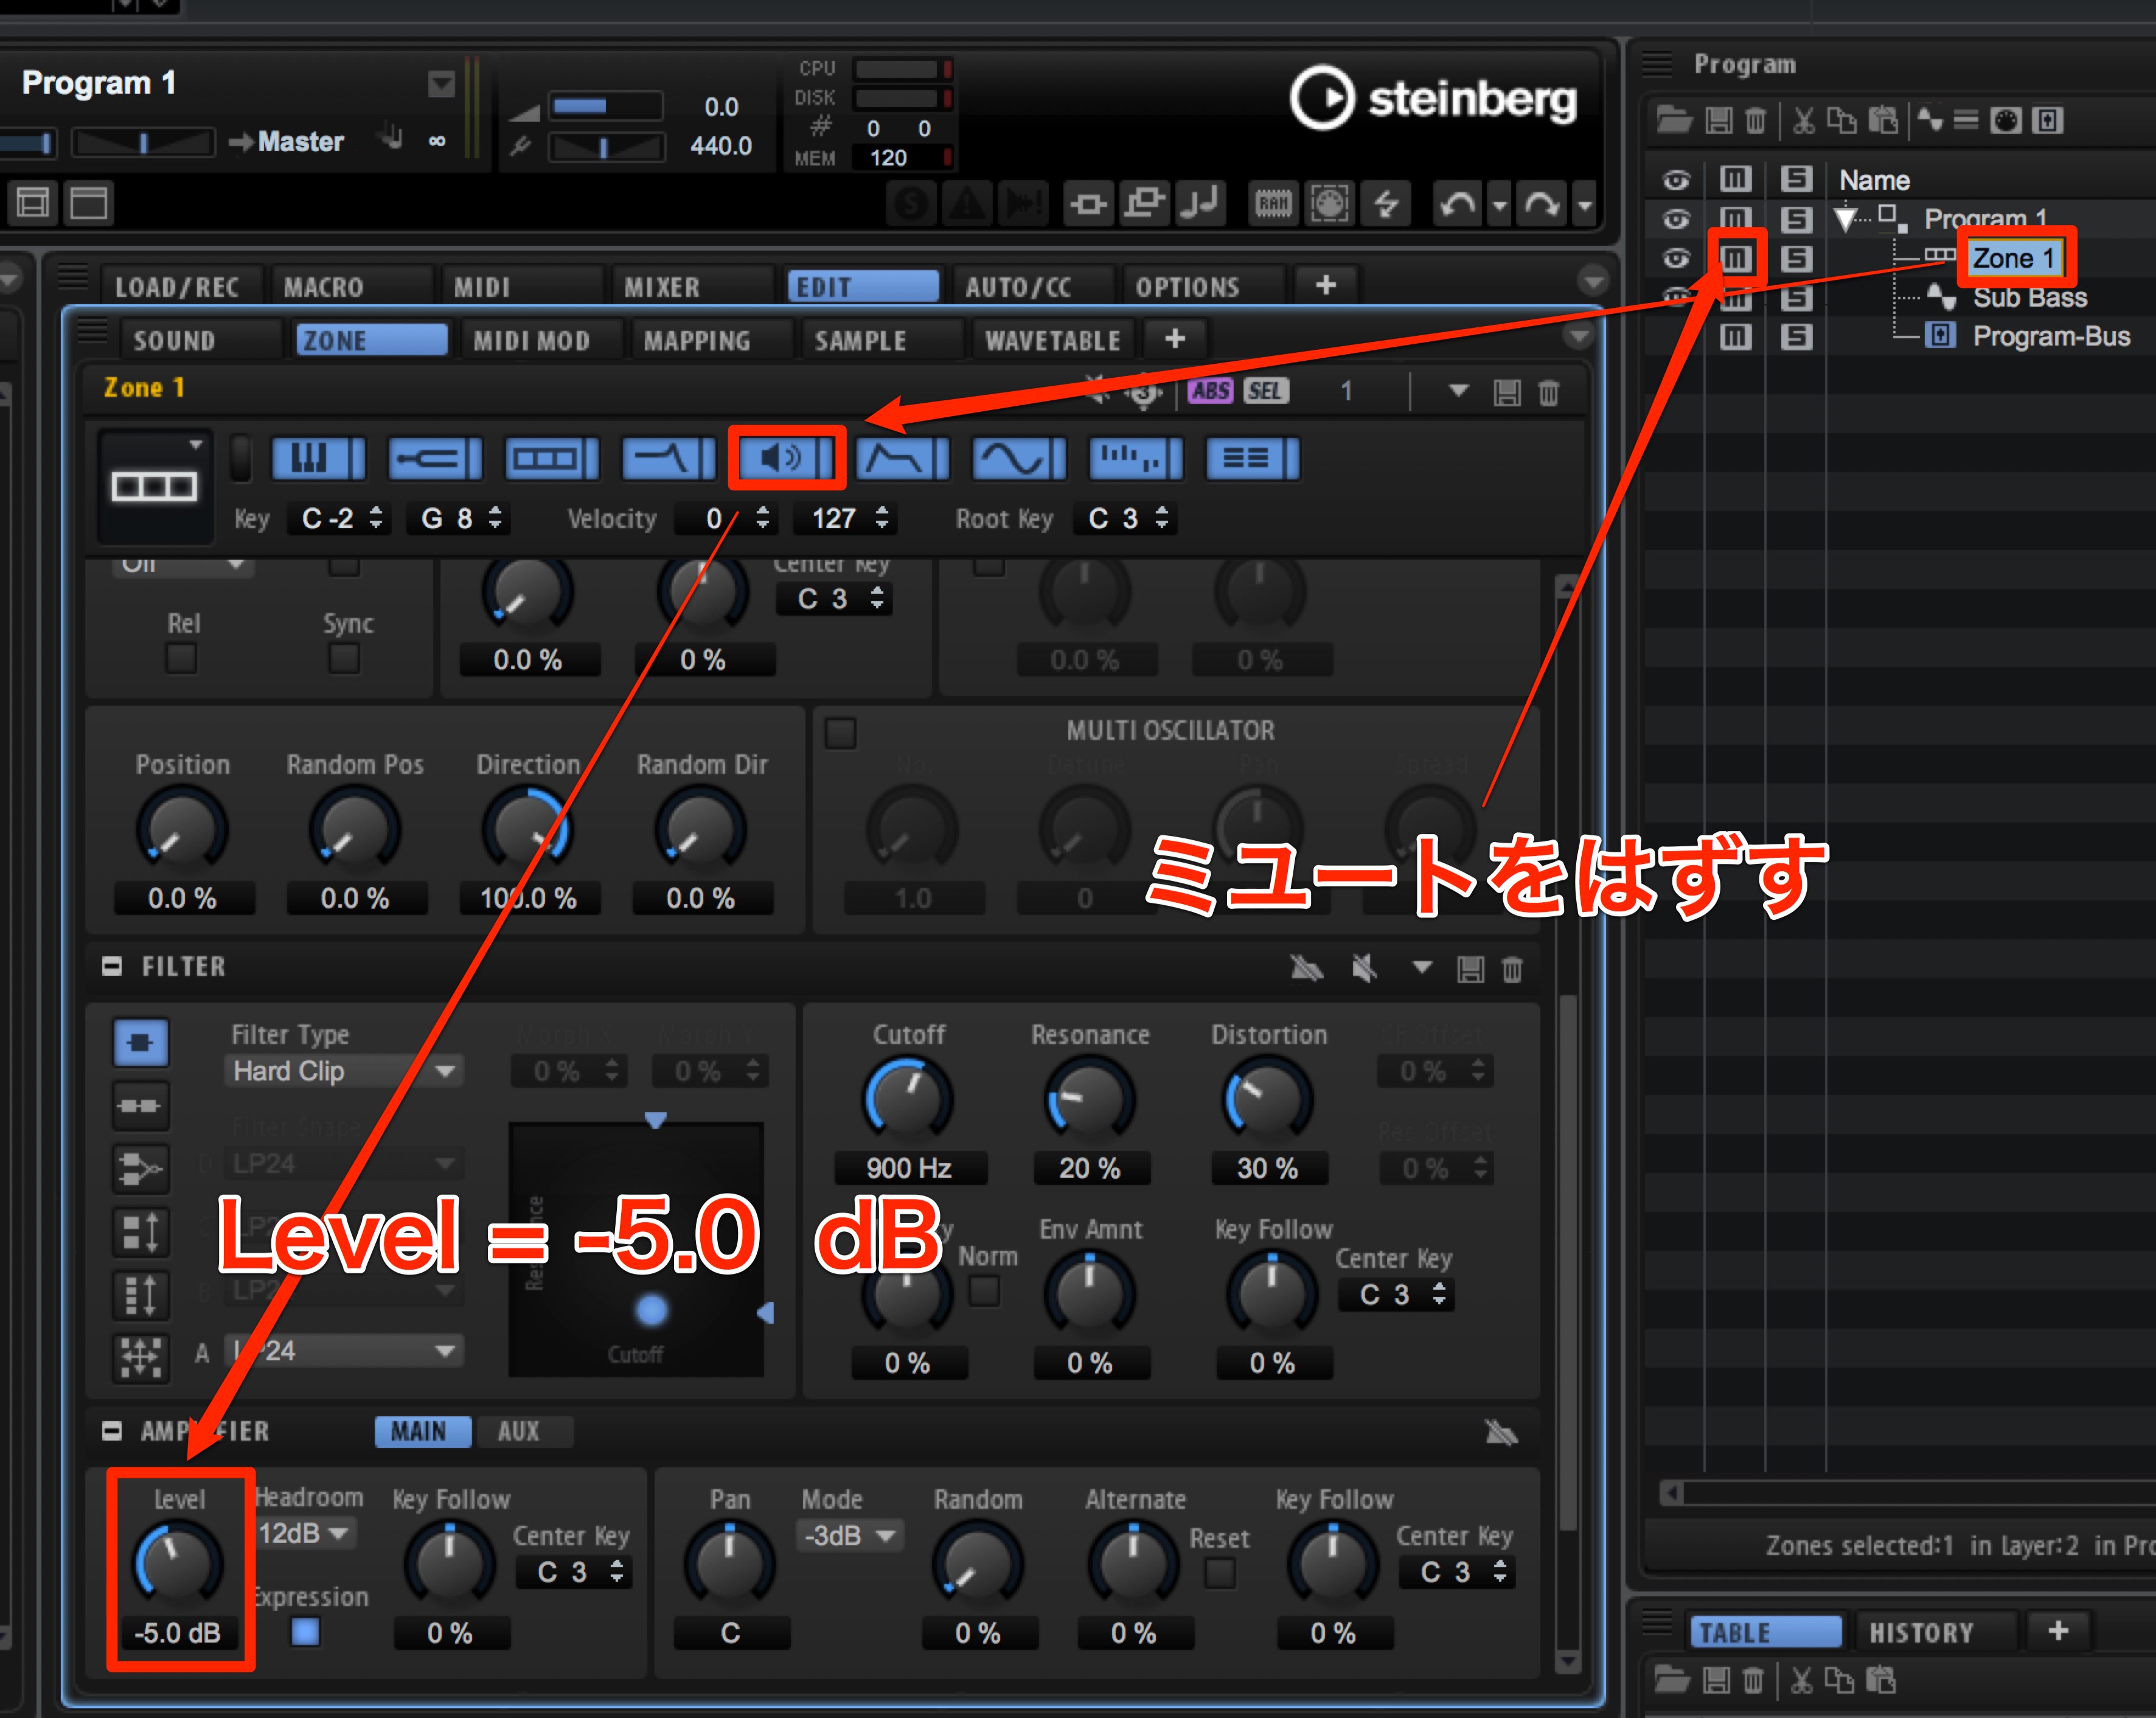Enable the Multi Oscillator checkbox

click(x=840, y=733)
